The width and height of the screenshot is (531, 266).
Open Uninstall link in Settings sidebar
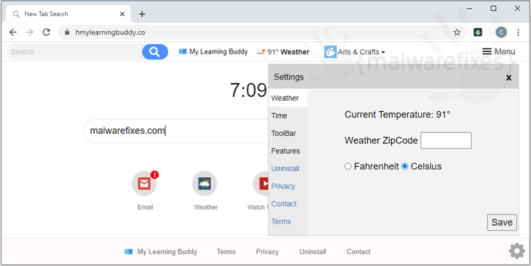point(285,168)
